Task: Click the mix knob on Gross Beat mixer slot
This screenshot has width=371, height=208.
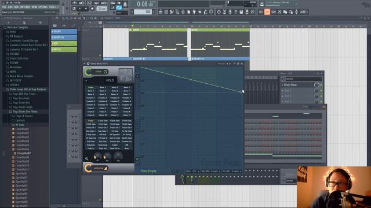Action: tap(317, 85)
